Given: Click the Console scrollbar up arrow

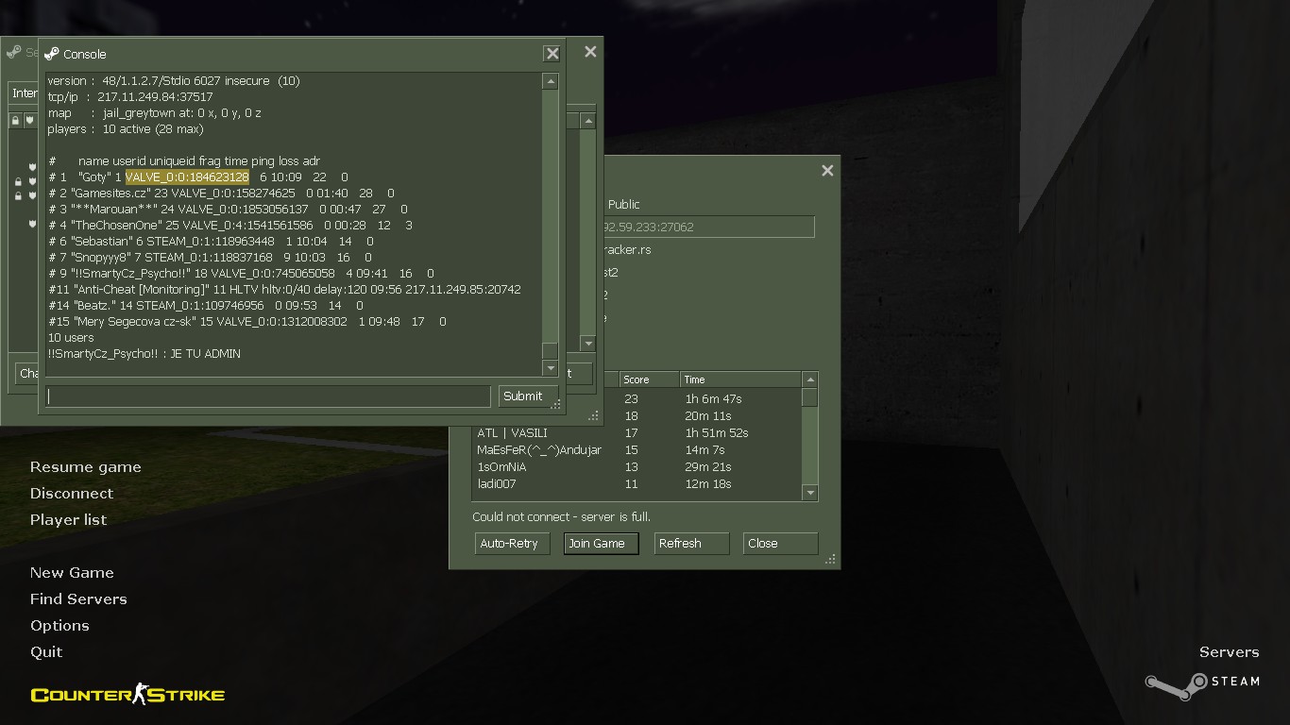Looking at the screenshot, I should (x=550, y=81).
